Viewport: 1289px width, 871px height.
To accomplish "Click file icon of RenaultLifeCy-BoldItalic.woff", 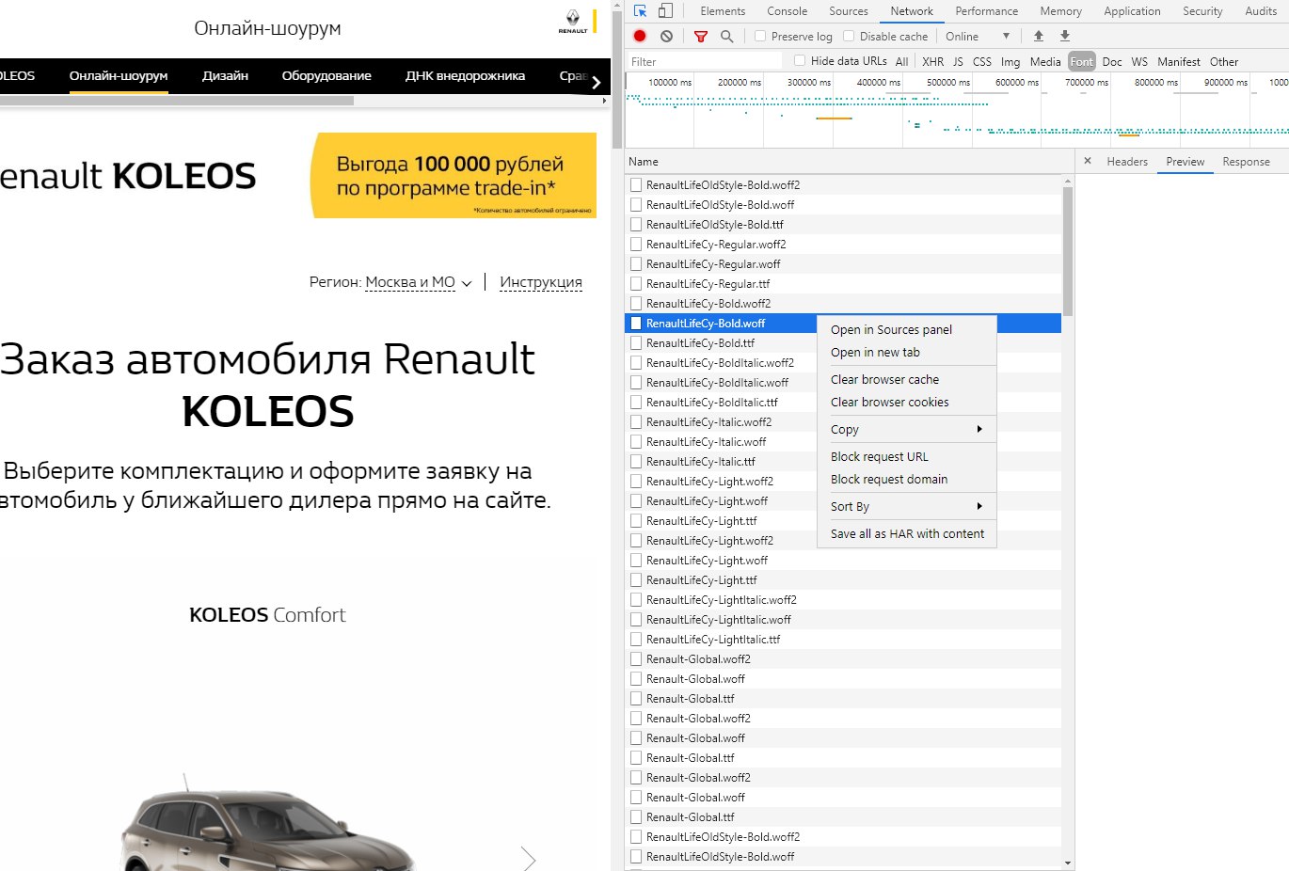I will (x=636, y=383).
